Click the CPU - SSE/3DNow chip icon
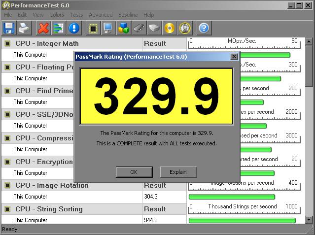Viewport: 315px width, 235px height. [7, 114]
